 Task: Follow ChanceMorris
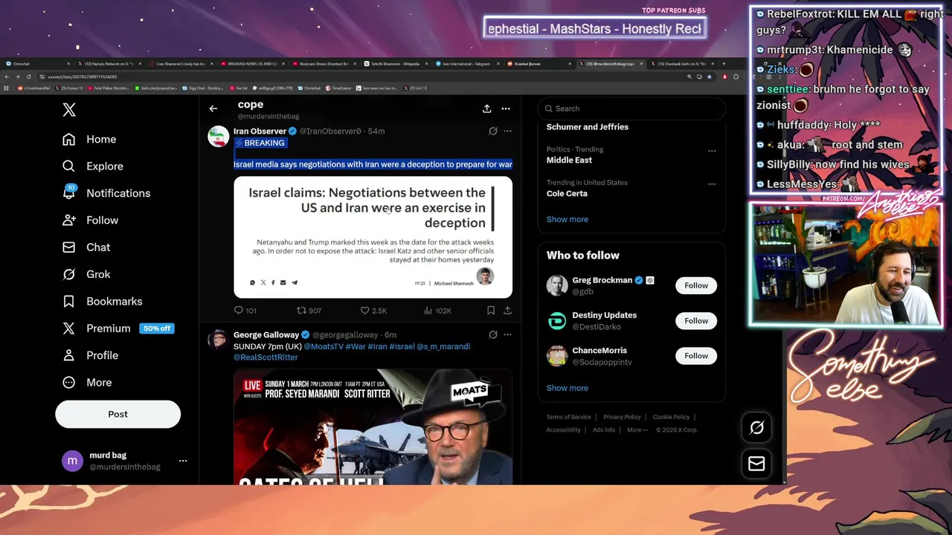[x=696, y=356]
